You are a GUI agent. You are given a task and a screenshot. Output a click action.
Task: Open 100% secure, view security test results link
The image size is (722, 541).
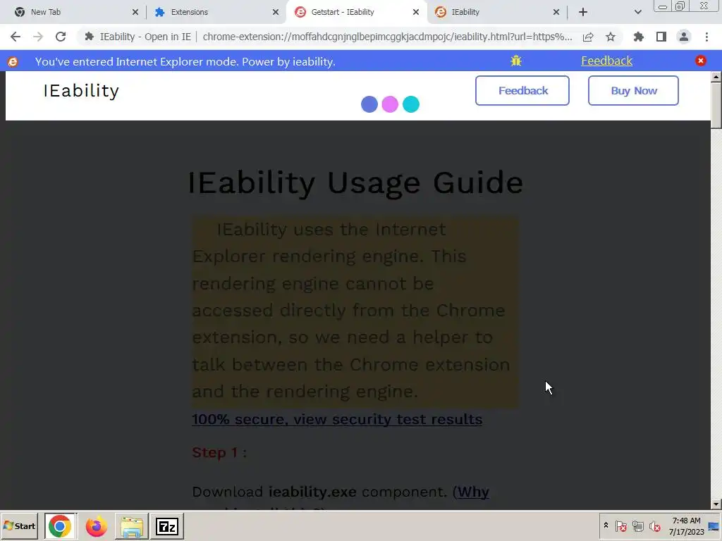(x=337, y=419)
